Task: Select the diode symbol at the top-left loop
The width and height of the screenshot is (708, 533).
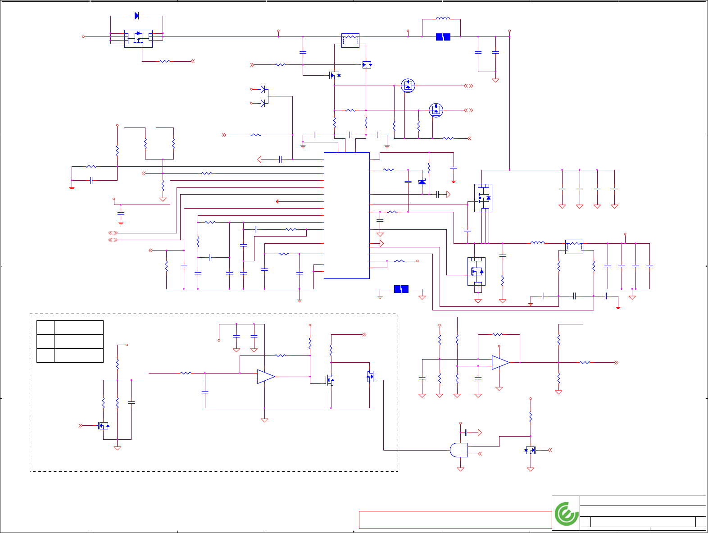Action: 137,16
